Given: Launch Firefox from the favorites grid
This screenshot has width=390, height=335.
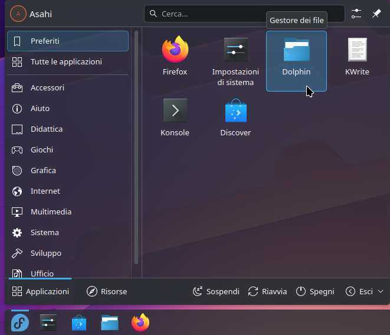Looking at the screenshot, I should click(175, 57).
